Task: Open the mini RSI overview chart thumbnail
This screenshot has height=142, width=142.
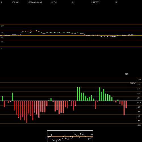Action: tap(70, 136)
